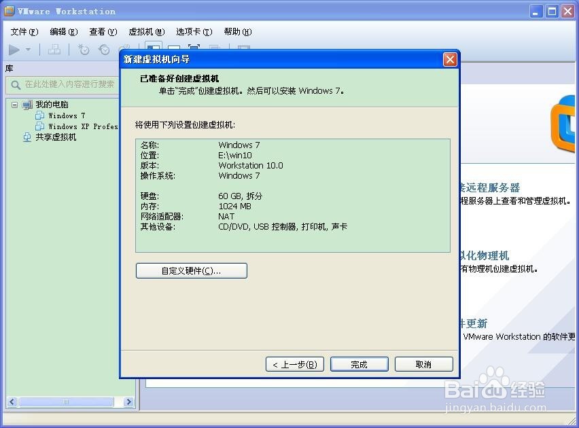579x428 pixels.
Task: Click library scrollbar left arrow
Action: (x=12, y=402)
